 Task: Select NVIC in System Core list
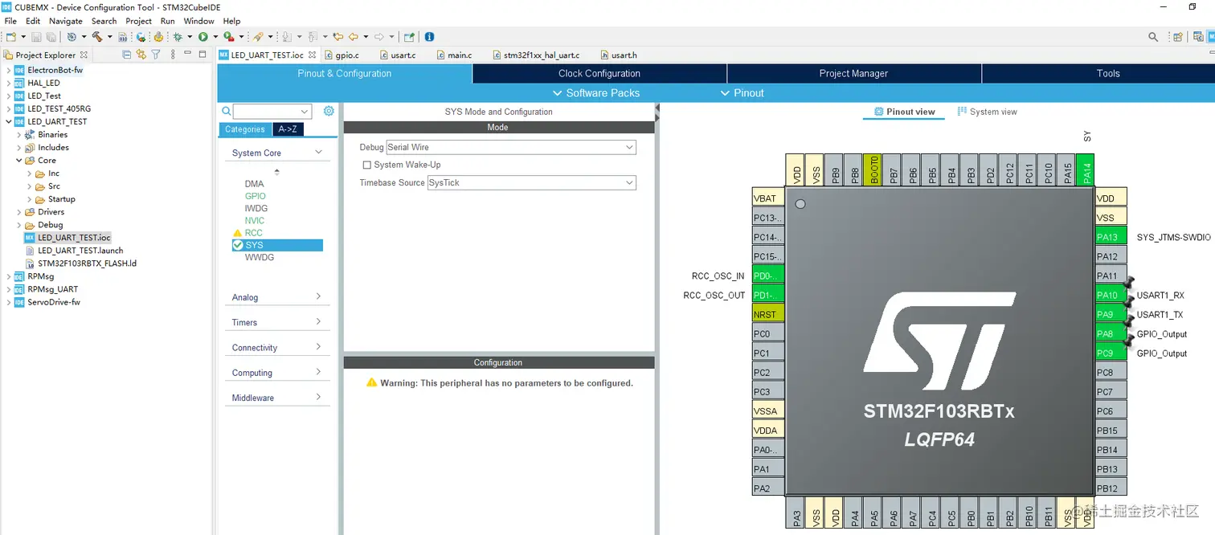(x=255, y=220)
